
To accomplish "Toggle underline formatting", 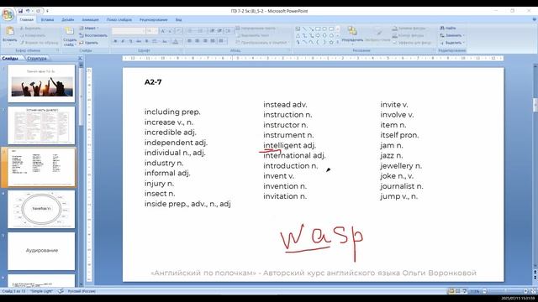I will (131, 41).
